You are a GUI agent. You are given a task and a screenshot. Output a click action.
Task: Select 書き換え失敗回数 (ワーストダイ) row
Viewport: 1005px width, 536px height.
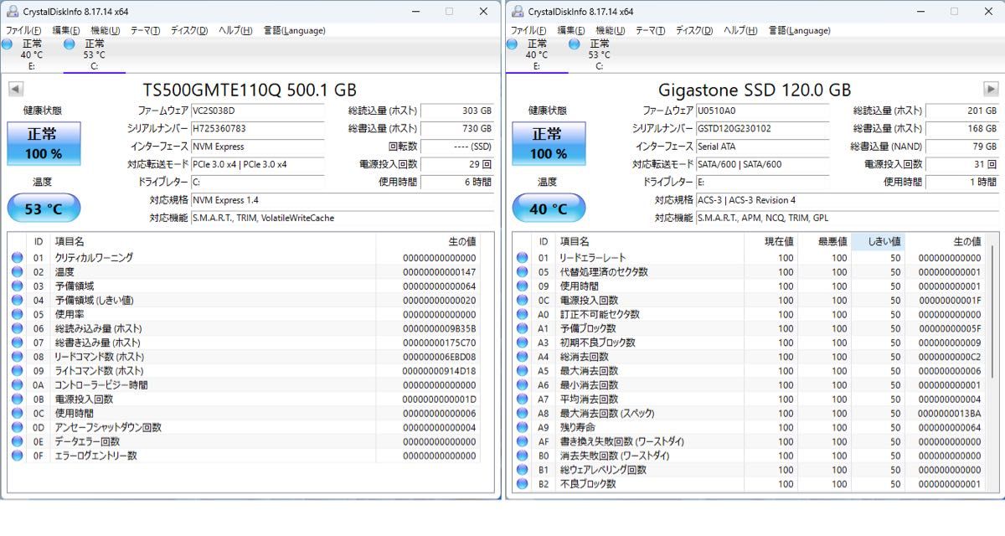748,442
